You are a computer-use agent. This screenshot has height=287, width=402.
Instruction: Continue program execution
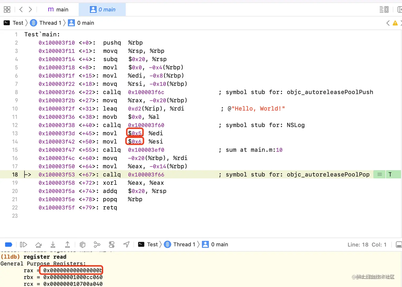(x=23, y=245)
